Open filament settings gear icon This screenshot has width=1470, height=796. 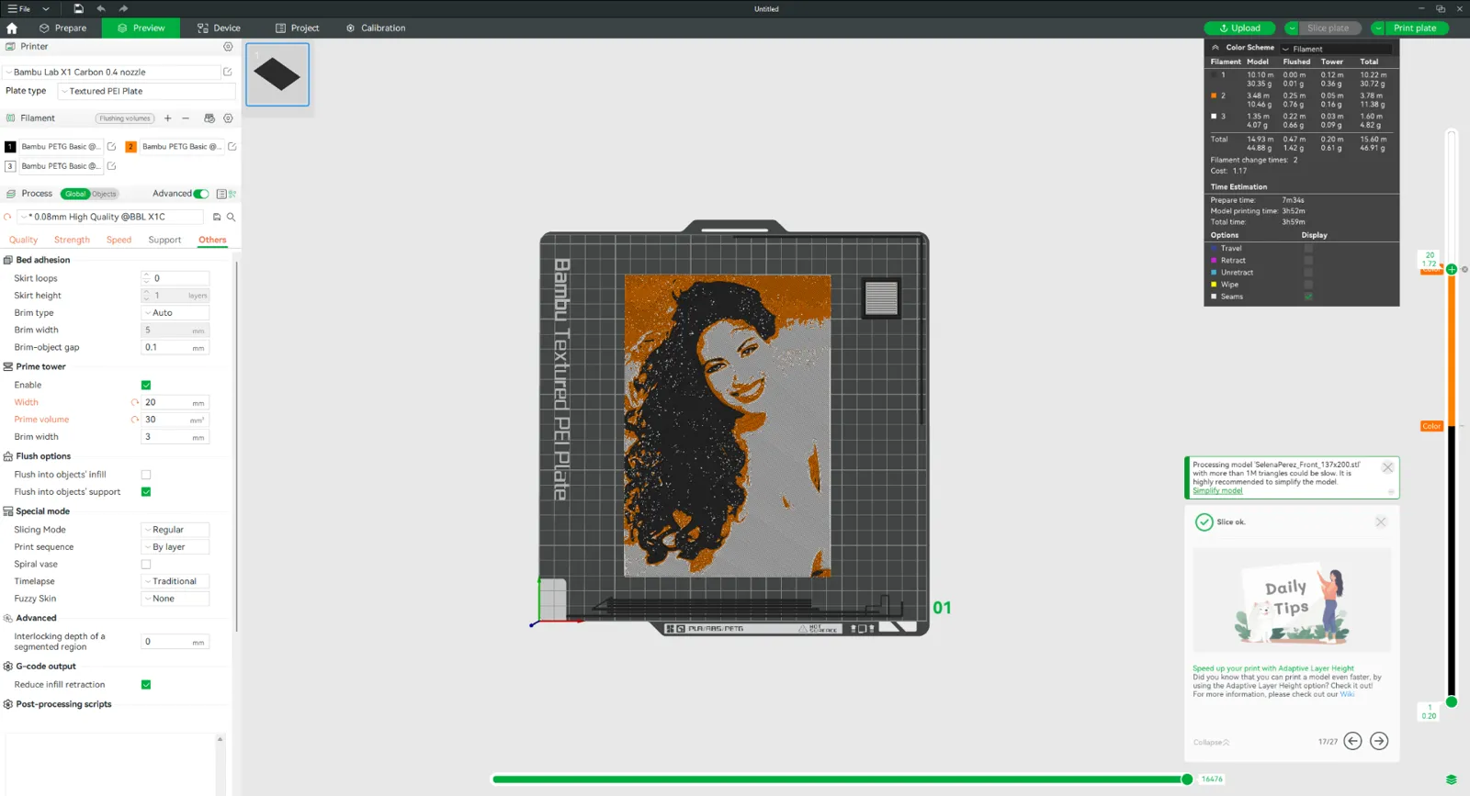228,118
